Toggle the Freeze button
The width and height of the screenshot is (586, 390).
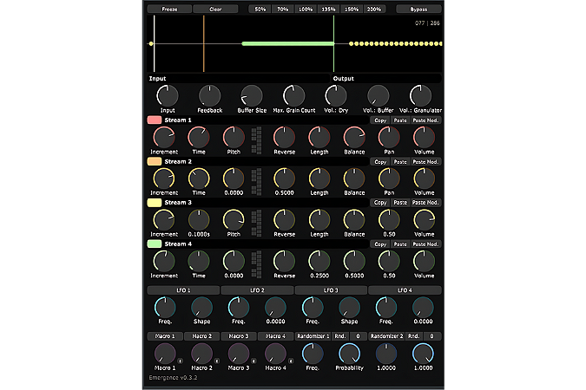point(169,9)
